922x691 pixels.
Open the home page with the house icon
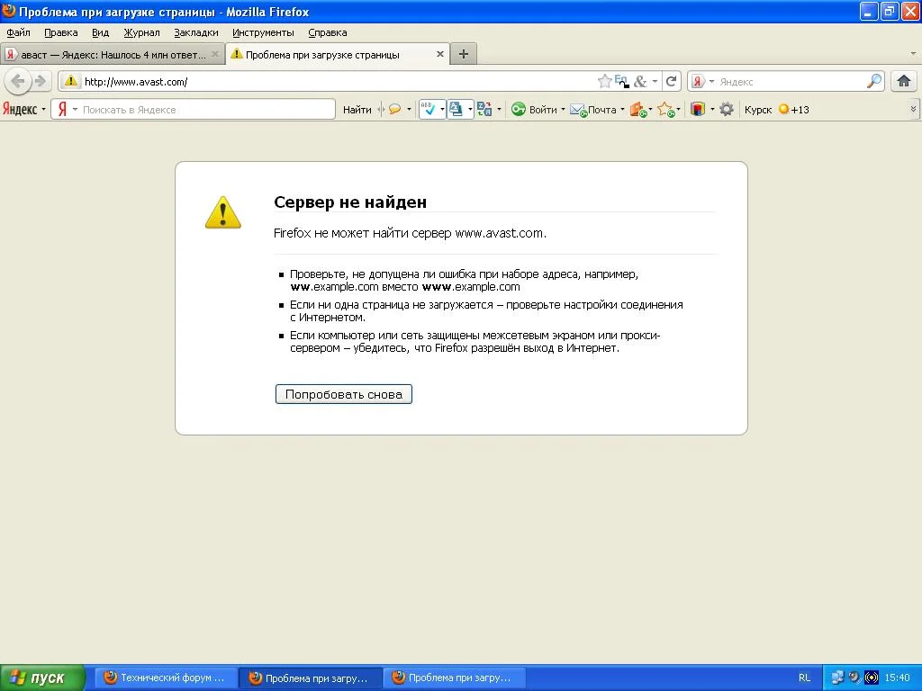pyautogui.click(x=904, y=81)
